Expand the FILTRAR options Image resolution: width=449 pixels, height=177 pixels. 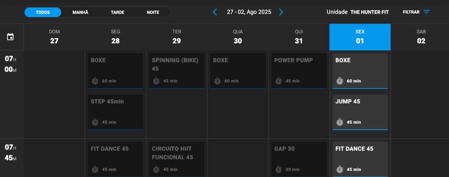pos(417,12)
